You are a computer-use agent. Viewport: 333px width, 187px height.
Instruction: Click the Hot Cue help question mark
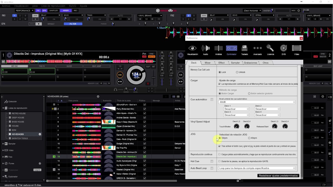click(x=212, y=161)
